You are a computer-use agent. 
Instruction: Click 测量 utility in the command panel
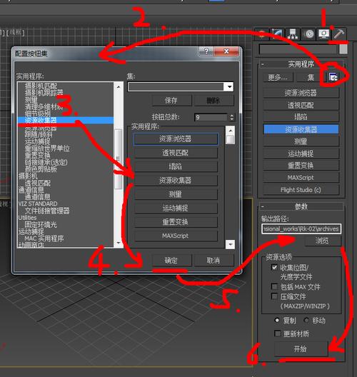click(301, 141)
